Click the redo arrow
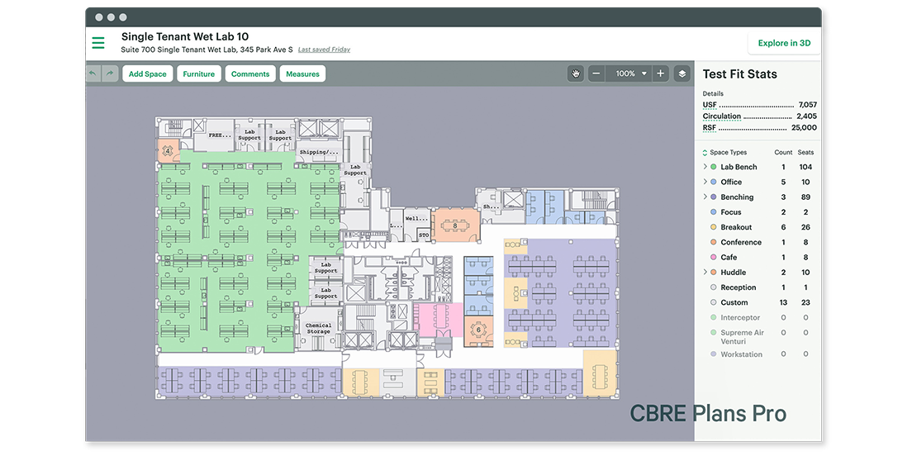912x456 pixels. point(109,74)
